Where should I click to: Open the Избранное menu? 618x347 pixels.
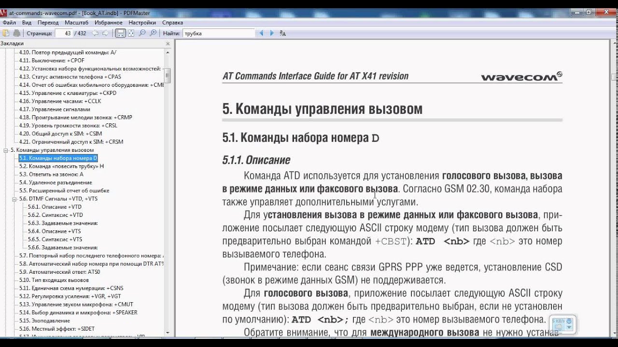tap(109, 23)
